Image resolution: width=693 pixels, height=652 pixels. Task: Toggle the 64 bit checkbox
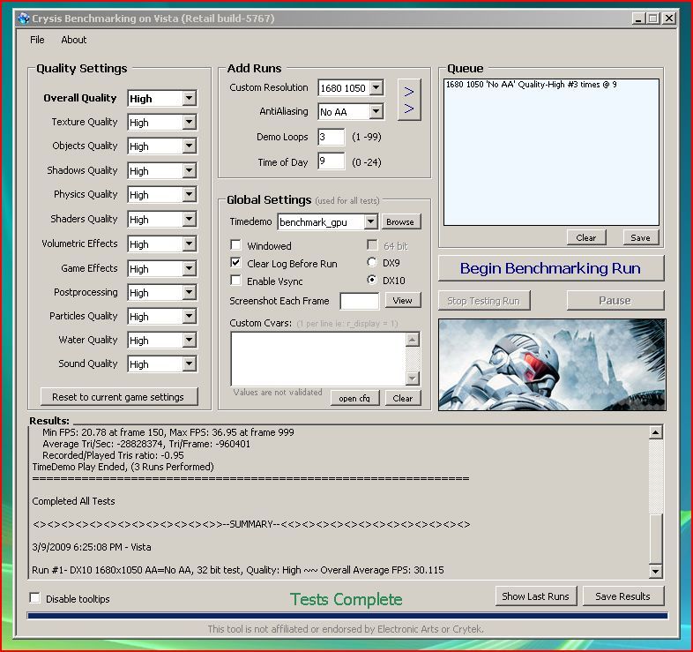(x=373, y=244)
